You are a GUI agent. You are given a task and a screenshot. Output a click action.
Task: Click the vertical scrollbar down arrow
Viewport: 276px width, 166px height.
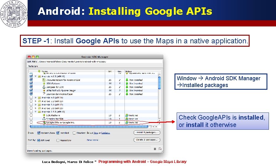click(x=159, y=124)
